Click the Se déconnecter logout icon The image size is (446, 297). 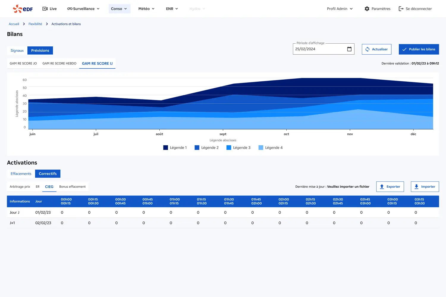point(401,9)
